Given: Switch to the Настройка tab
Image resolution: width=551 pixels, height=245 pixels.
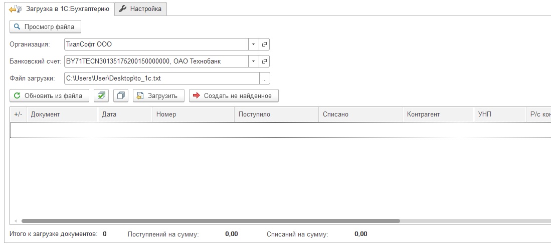Looking at the screenshot, I should pos(140,8).
